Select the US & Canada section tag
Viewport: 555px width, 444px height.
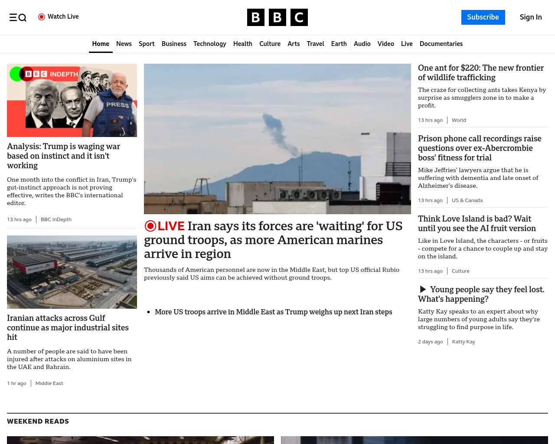467,200
